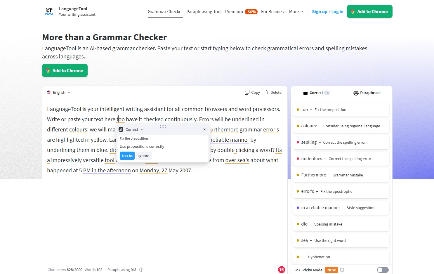Viewport: 434px width, 274px height.
Task: Open the English language dropdown
Action: pos(59,92)
